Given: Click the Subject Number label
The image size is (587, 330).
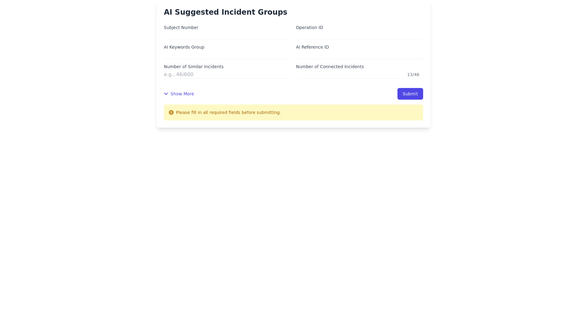Looking at the screenshot, I should tap(181, 28).
